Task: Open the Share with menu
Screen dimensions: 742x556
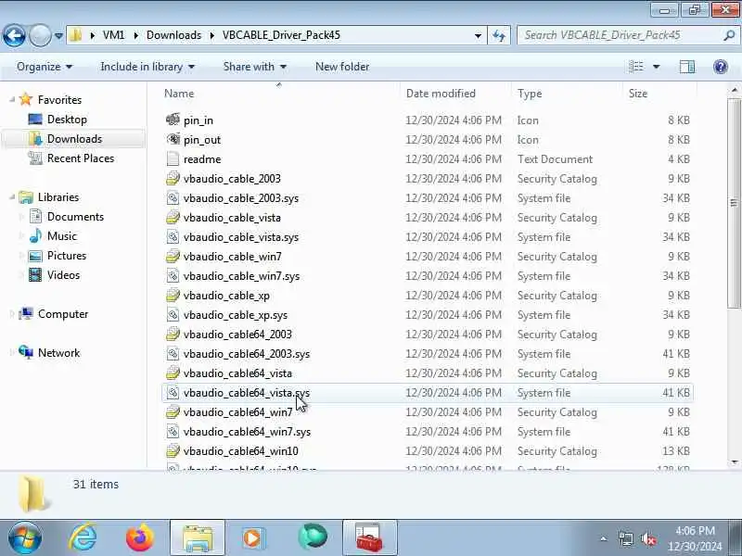Action: click(254, 67)
